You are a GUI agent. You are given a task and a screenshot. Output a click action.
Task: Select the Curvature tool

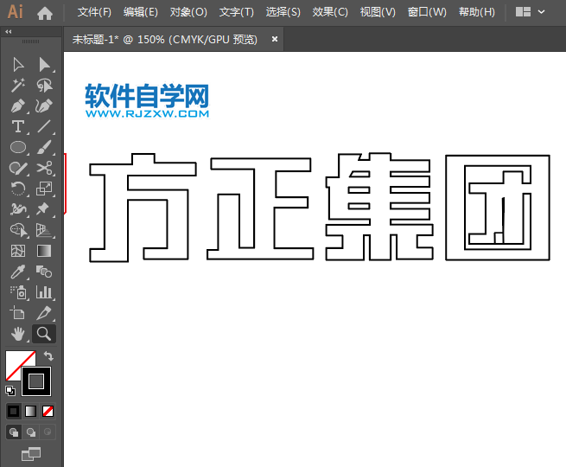point(44,106)
